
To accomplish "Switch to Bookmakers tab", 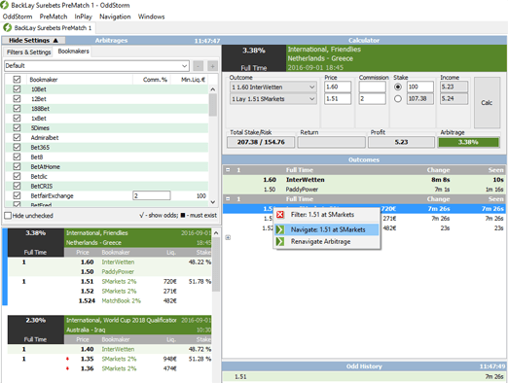I will point(73,52).
